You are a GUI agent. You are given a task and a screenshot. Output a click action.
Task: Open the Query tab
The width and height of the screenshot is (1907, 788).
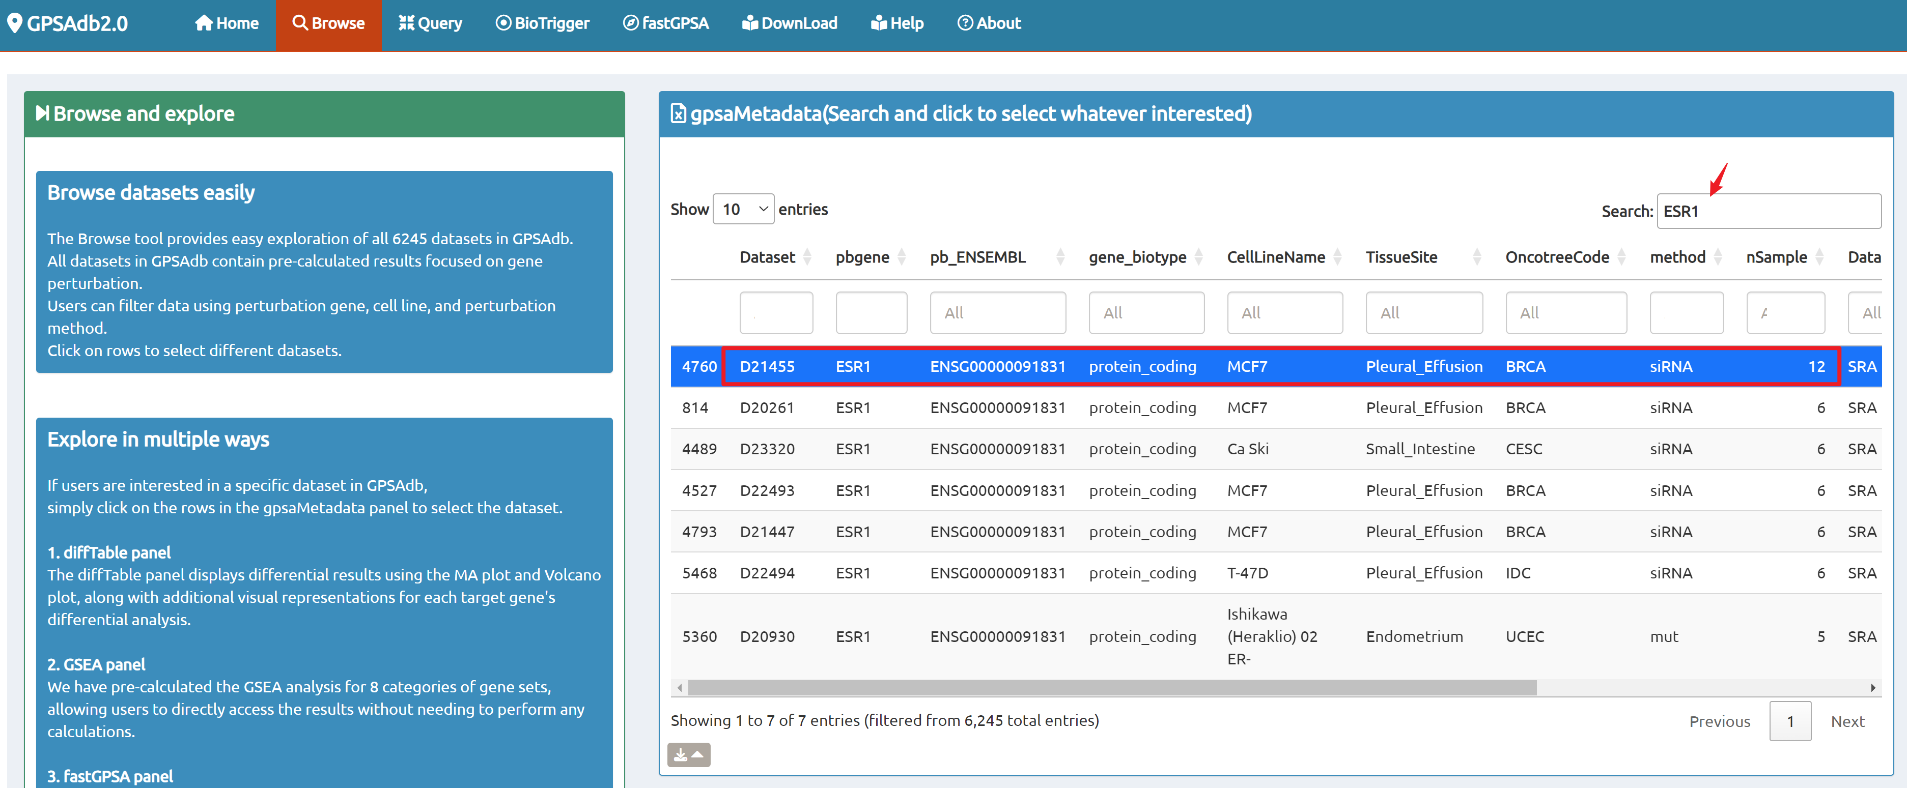pyautogui.click(x=430, y=23)
